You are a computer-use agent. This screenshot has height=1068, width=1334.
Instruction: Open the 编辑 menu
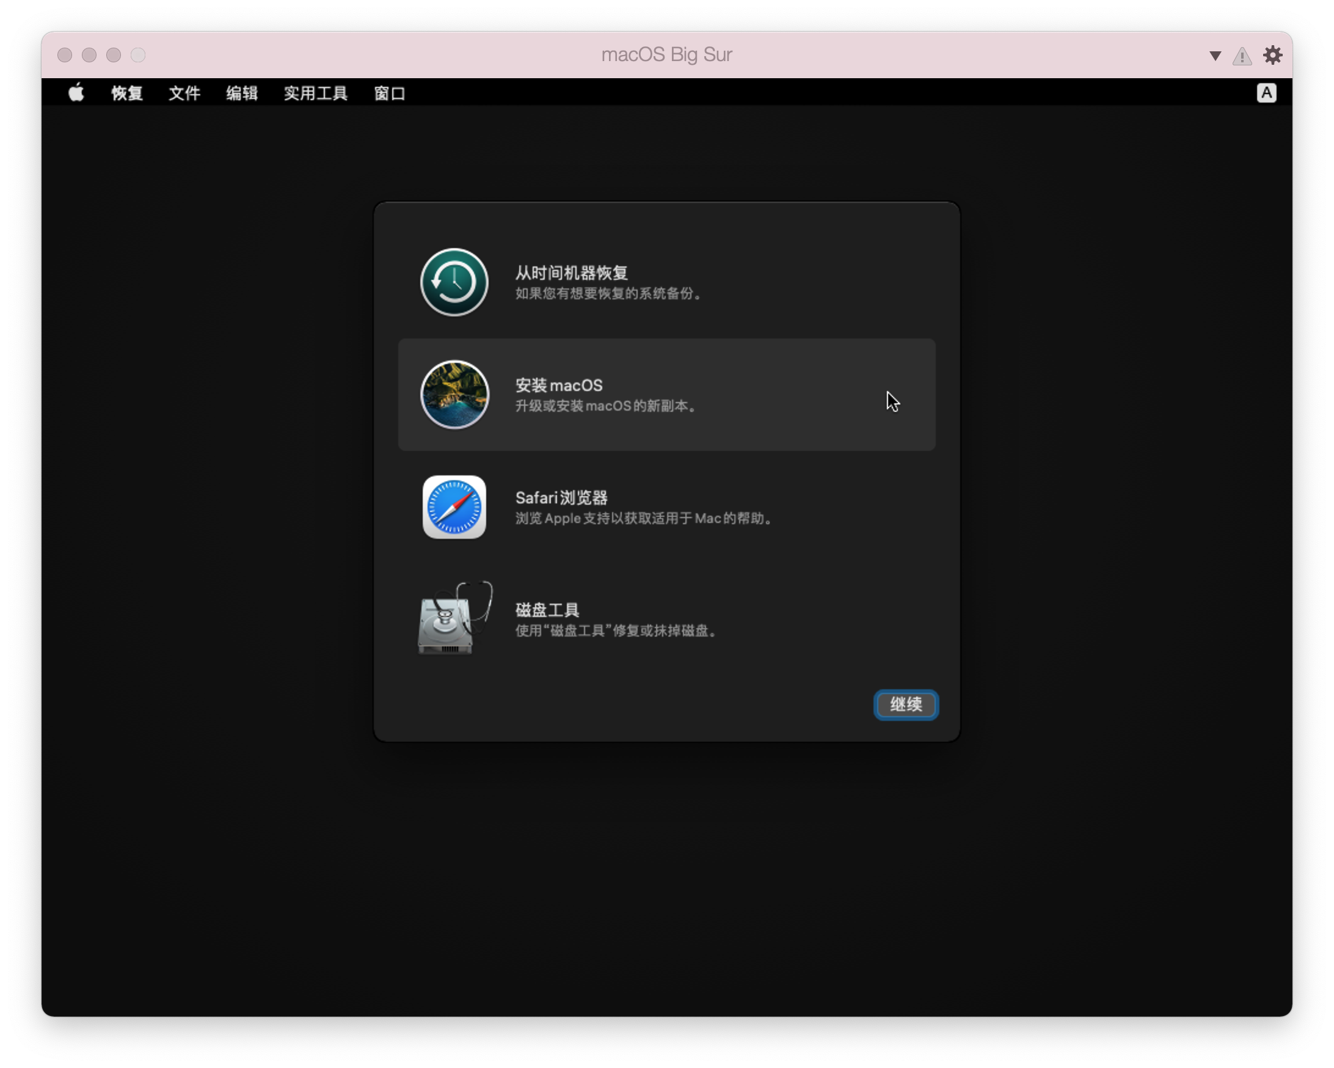(x=242, y=93)
